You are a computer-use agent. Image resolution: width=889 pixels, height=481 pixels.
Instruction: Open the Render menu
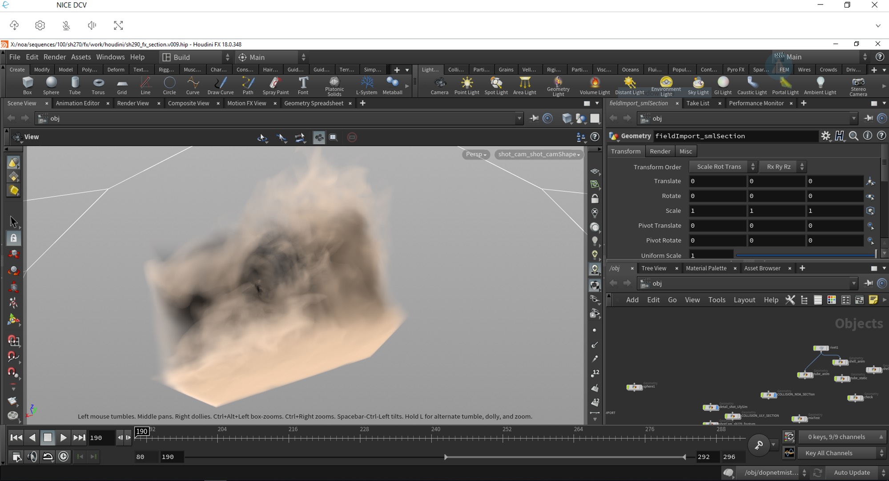[x=55, y=57]
